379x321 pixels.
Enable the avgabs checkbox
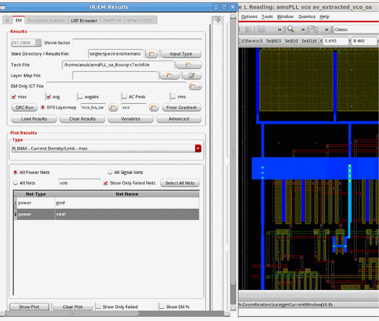[80, 97]
